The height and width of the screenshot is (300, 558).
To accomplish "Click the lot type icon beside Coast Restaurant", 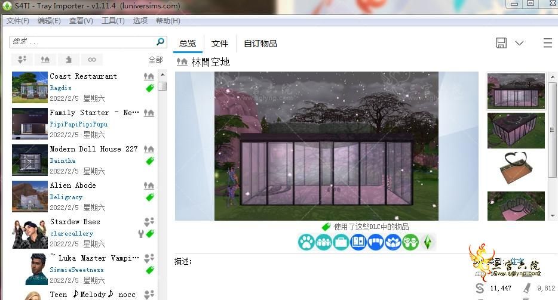I will click(149, 76).
